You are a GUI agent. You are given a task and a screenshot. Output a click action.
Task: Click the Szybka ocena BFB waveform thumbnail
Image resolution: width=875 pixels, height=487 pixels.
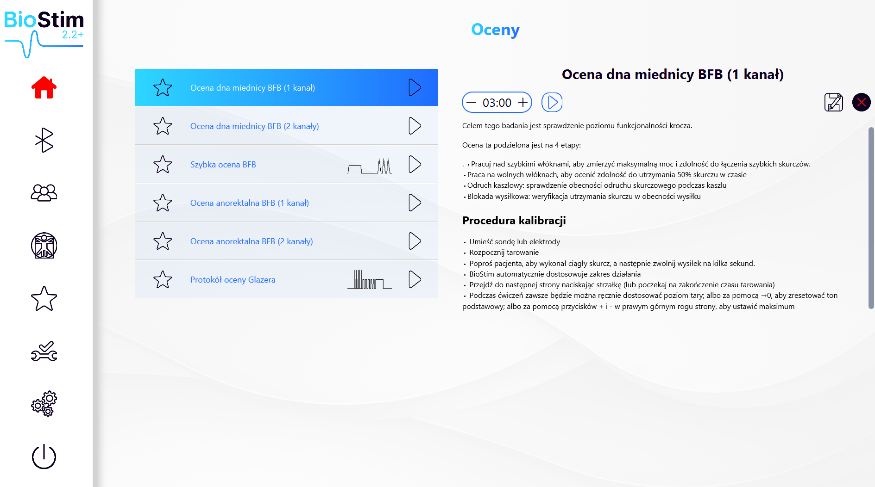pyautogui.click(x=370, y=166)
